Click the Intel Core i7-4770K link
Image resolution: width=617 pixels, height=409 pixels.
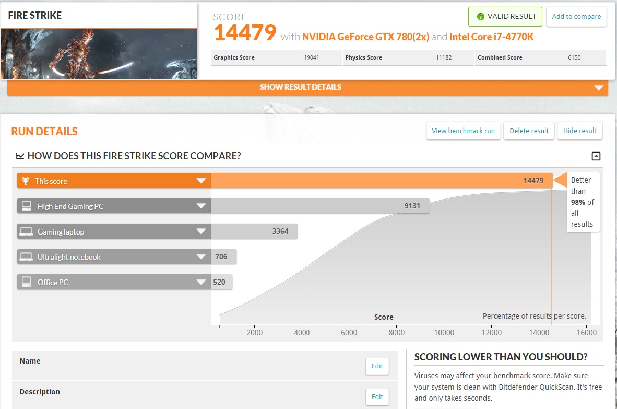(492, 37)
